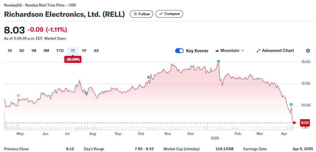Show the All time range

tap(96, 51)
